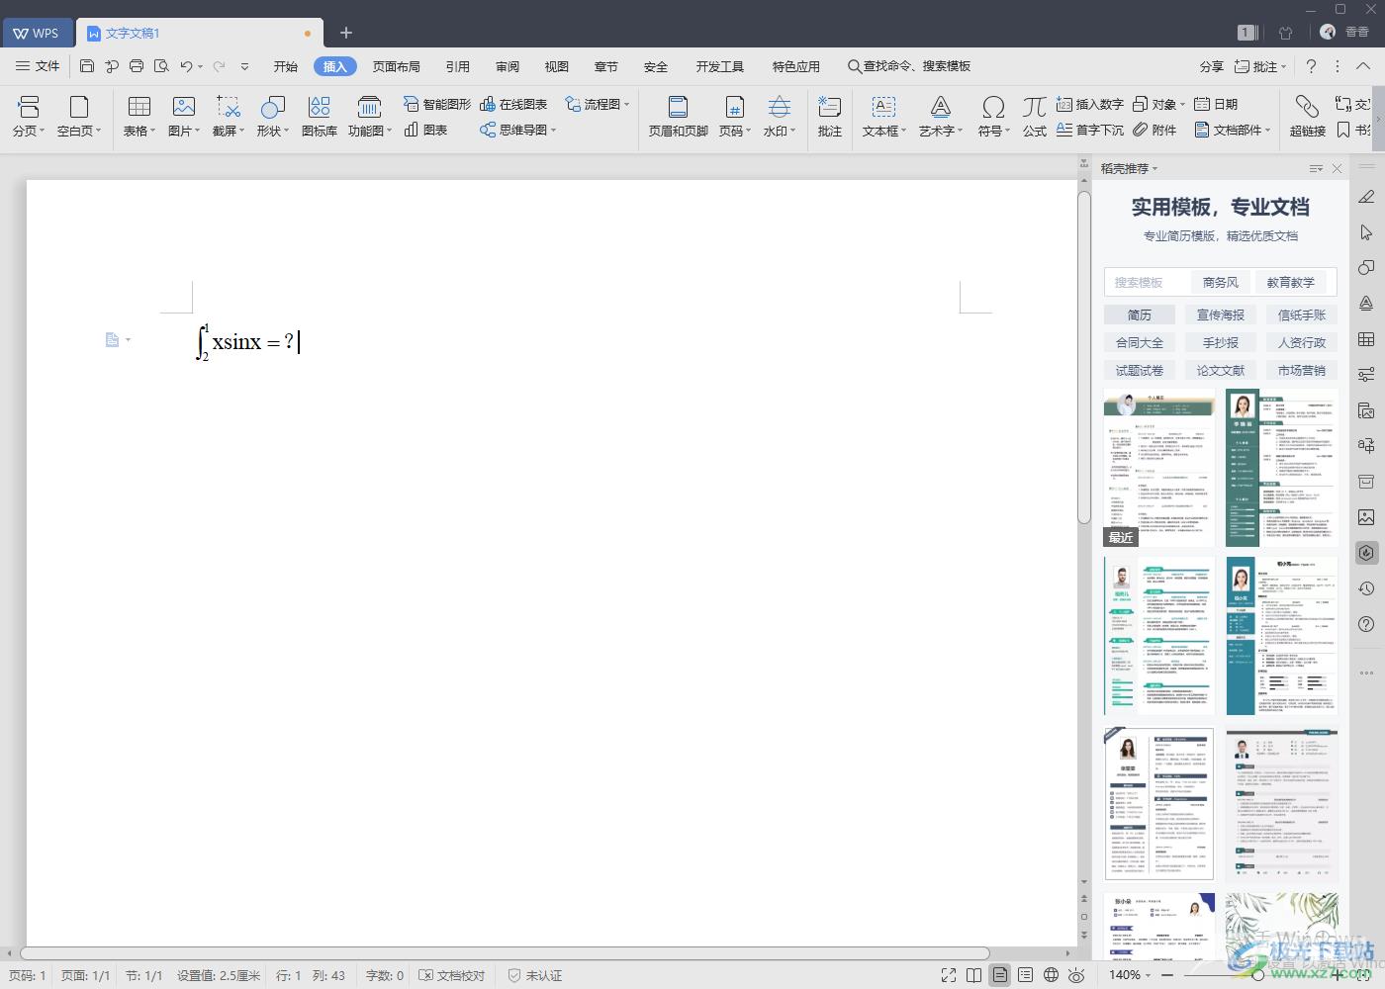Open the View (视图) tab
This screenshot has height=989, width=1385.
pyautogui.click(x=557, y=66)
